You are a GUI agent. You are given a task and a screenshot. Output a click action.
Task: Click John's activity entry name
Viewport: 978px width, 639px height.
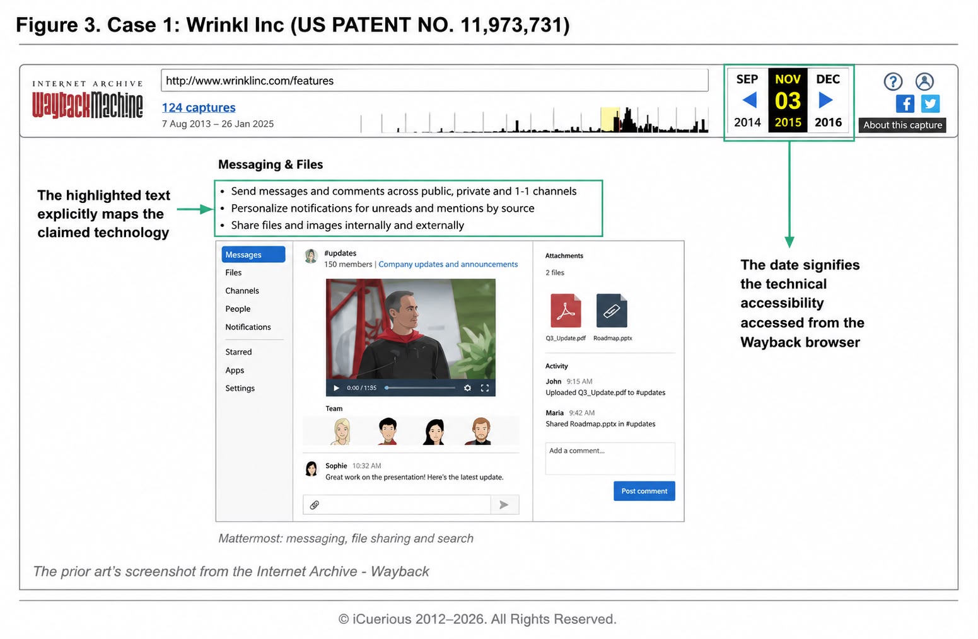click(x=554, y=382)
